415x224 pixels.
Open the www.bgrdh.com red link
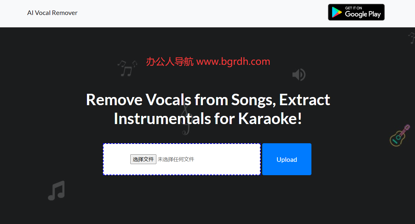tap(233, 61)
